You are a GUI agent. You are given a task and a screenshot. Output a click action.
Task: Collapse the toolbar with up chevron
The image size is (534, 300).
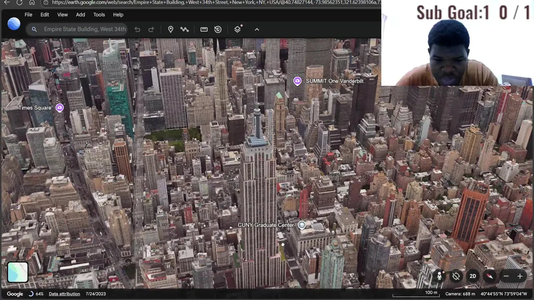pos(257,29)
